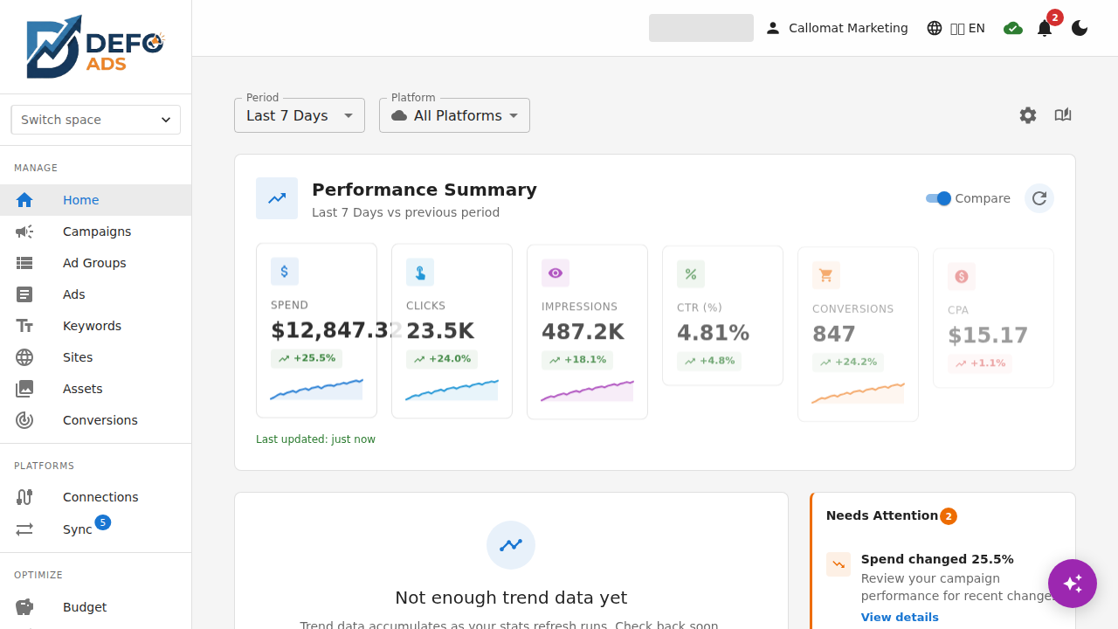Click the Clicks pointer icon
1118x629 pixels.
pyautogui.click(x=420, y=273)
